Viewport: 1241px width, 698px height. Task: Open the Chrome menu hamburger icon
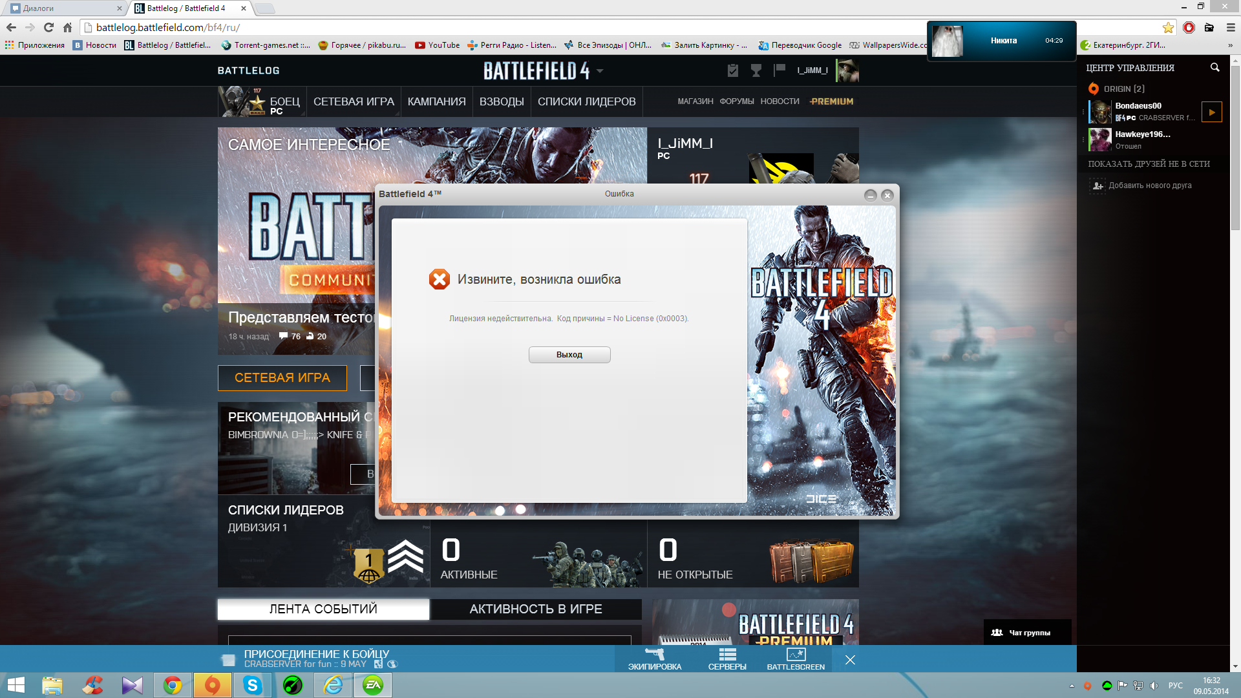[1231, 27]
